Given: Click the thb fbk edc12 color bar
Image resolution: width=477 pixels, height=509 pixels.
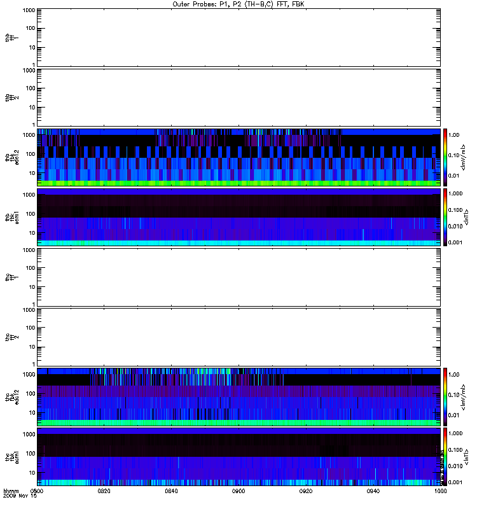Looking at the screenshot, I should (445, 157).
